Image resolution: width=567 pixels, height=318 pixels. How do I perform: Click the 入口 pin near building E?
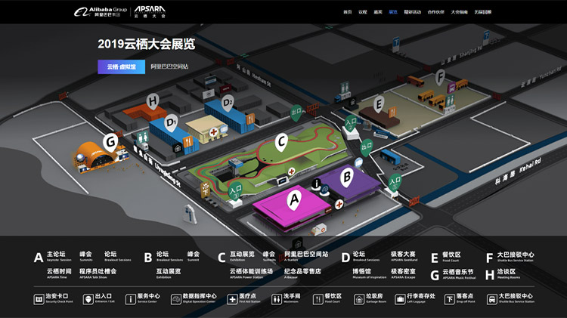click(x=350, y=123)
